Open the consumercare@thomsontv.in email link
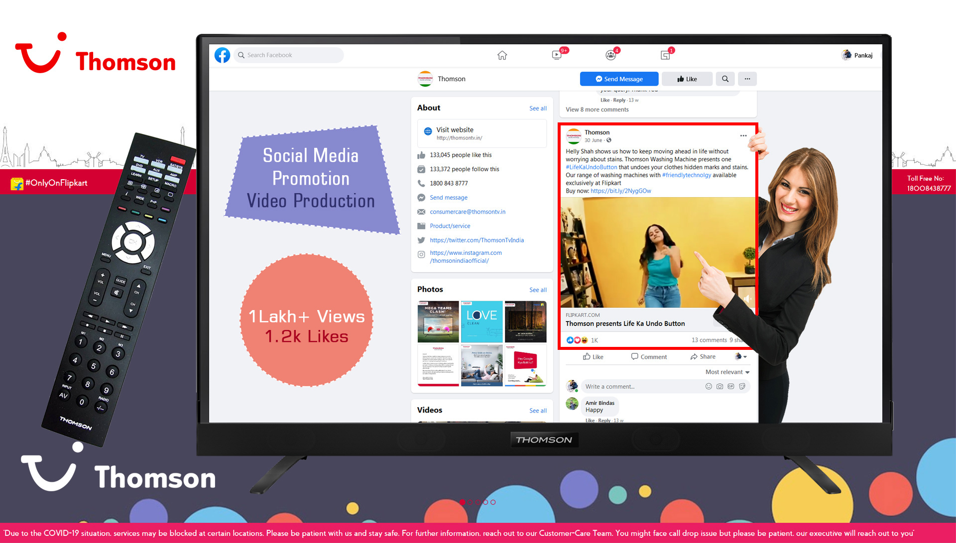 point(468,212)
